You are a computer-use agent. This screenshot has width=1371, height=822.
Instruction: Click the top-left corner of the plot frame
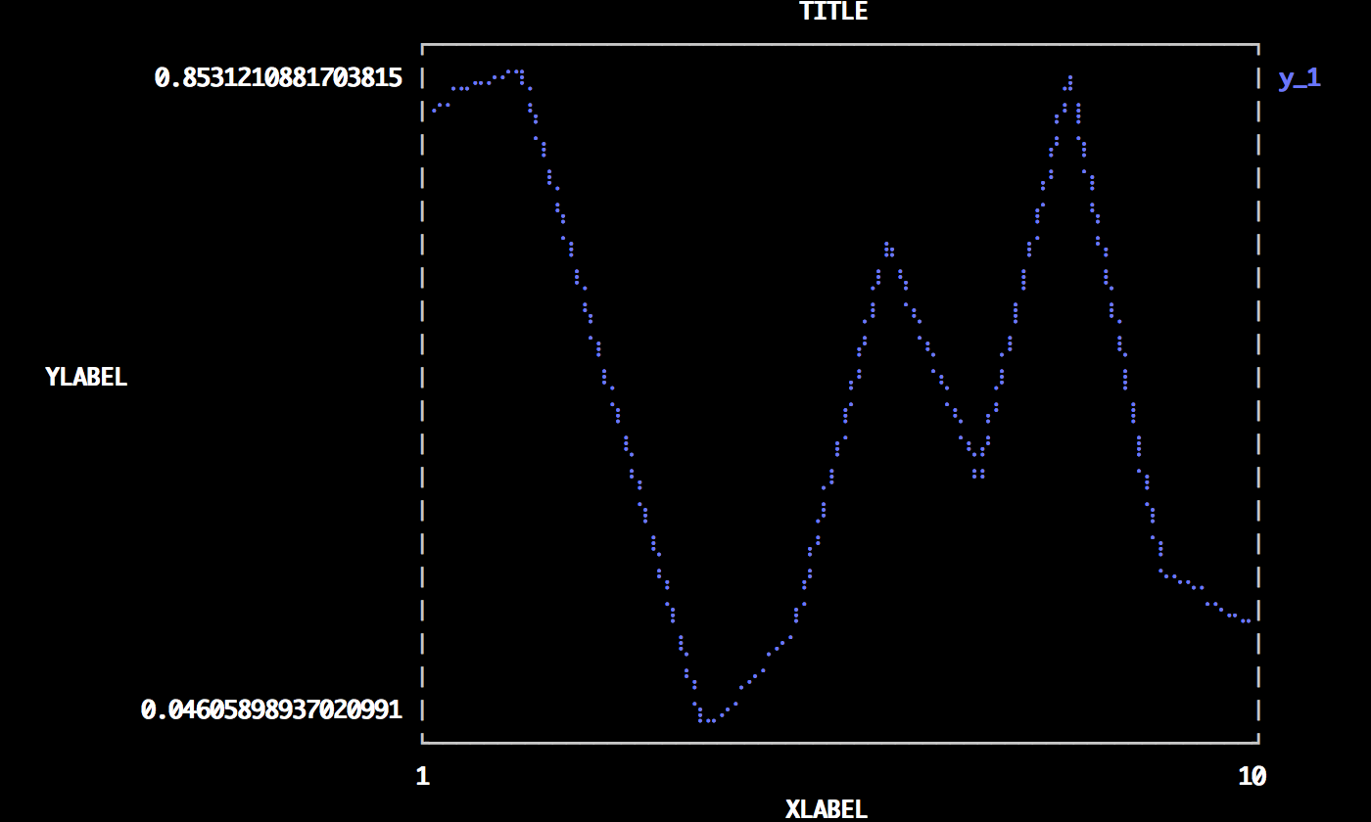point(422,45)
